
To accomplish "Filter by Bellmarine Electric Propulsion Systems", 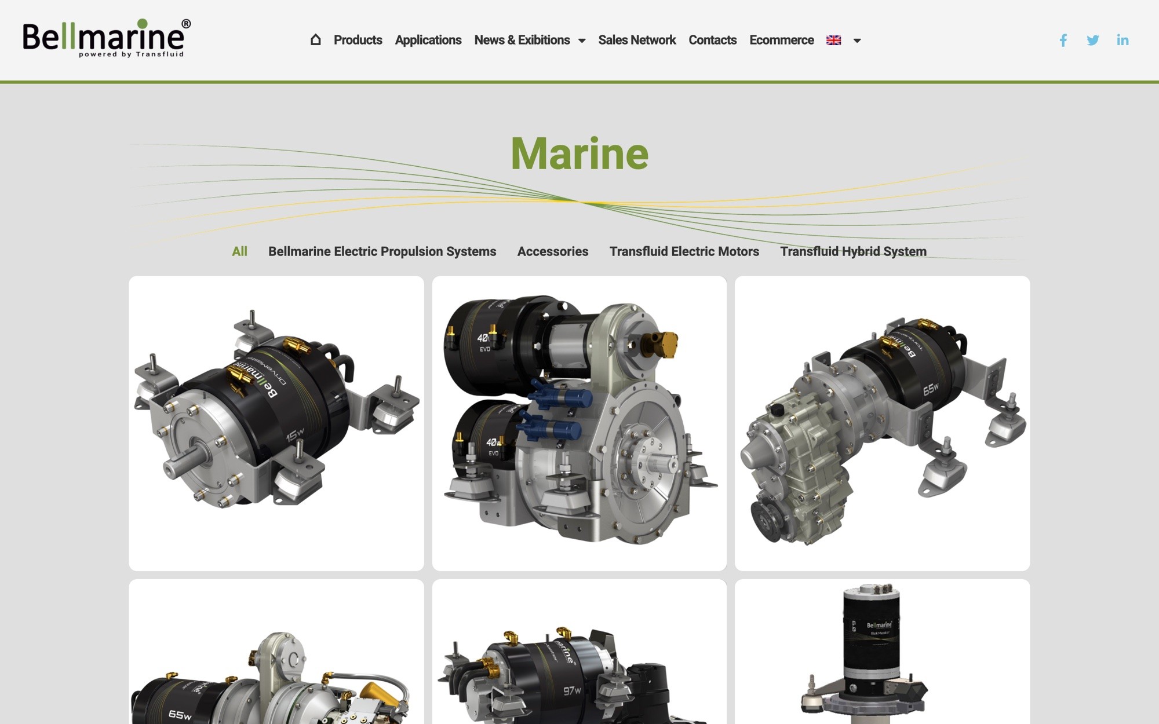I will pyautogui.click(x=382, y=251).
